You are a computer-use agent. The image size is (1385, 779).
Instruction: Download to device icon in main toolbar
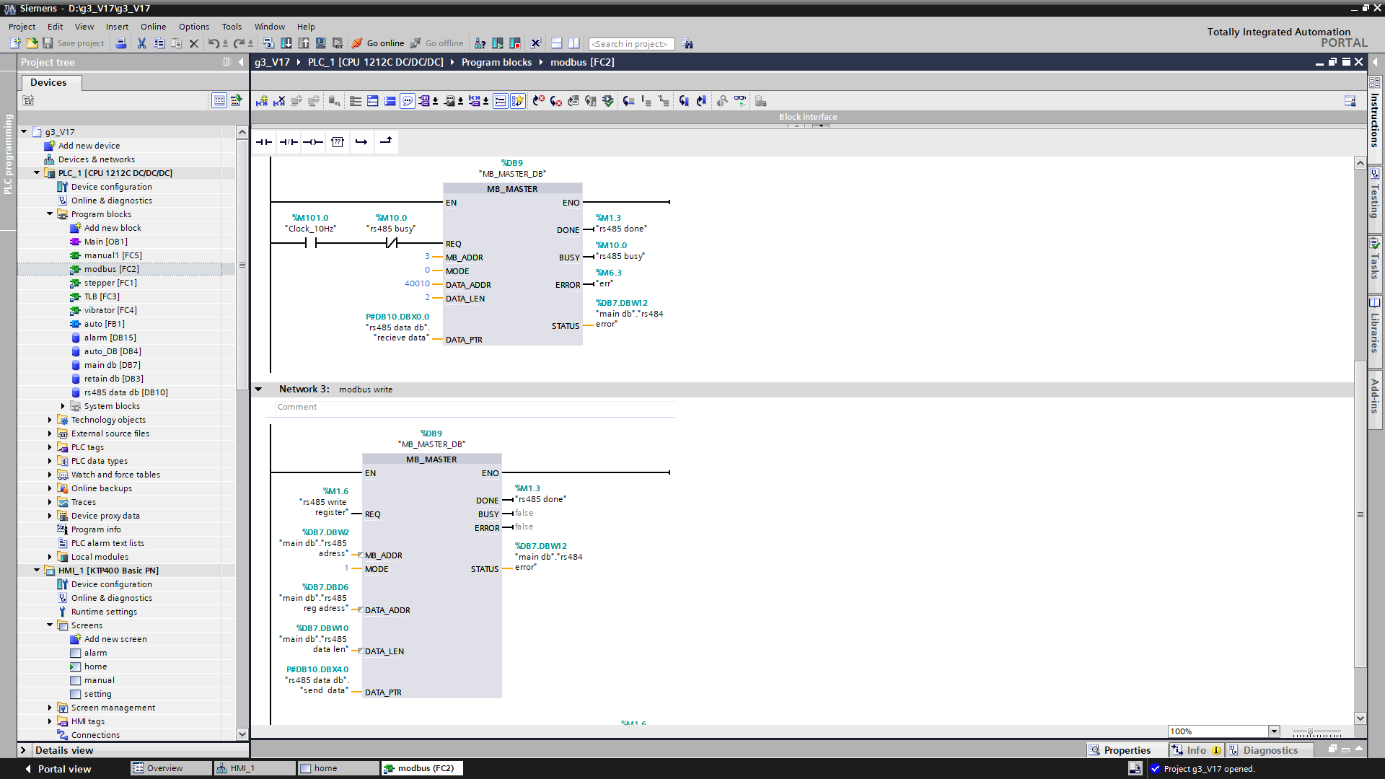click(x=286, y=43)
